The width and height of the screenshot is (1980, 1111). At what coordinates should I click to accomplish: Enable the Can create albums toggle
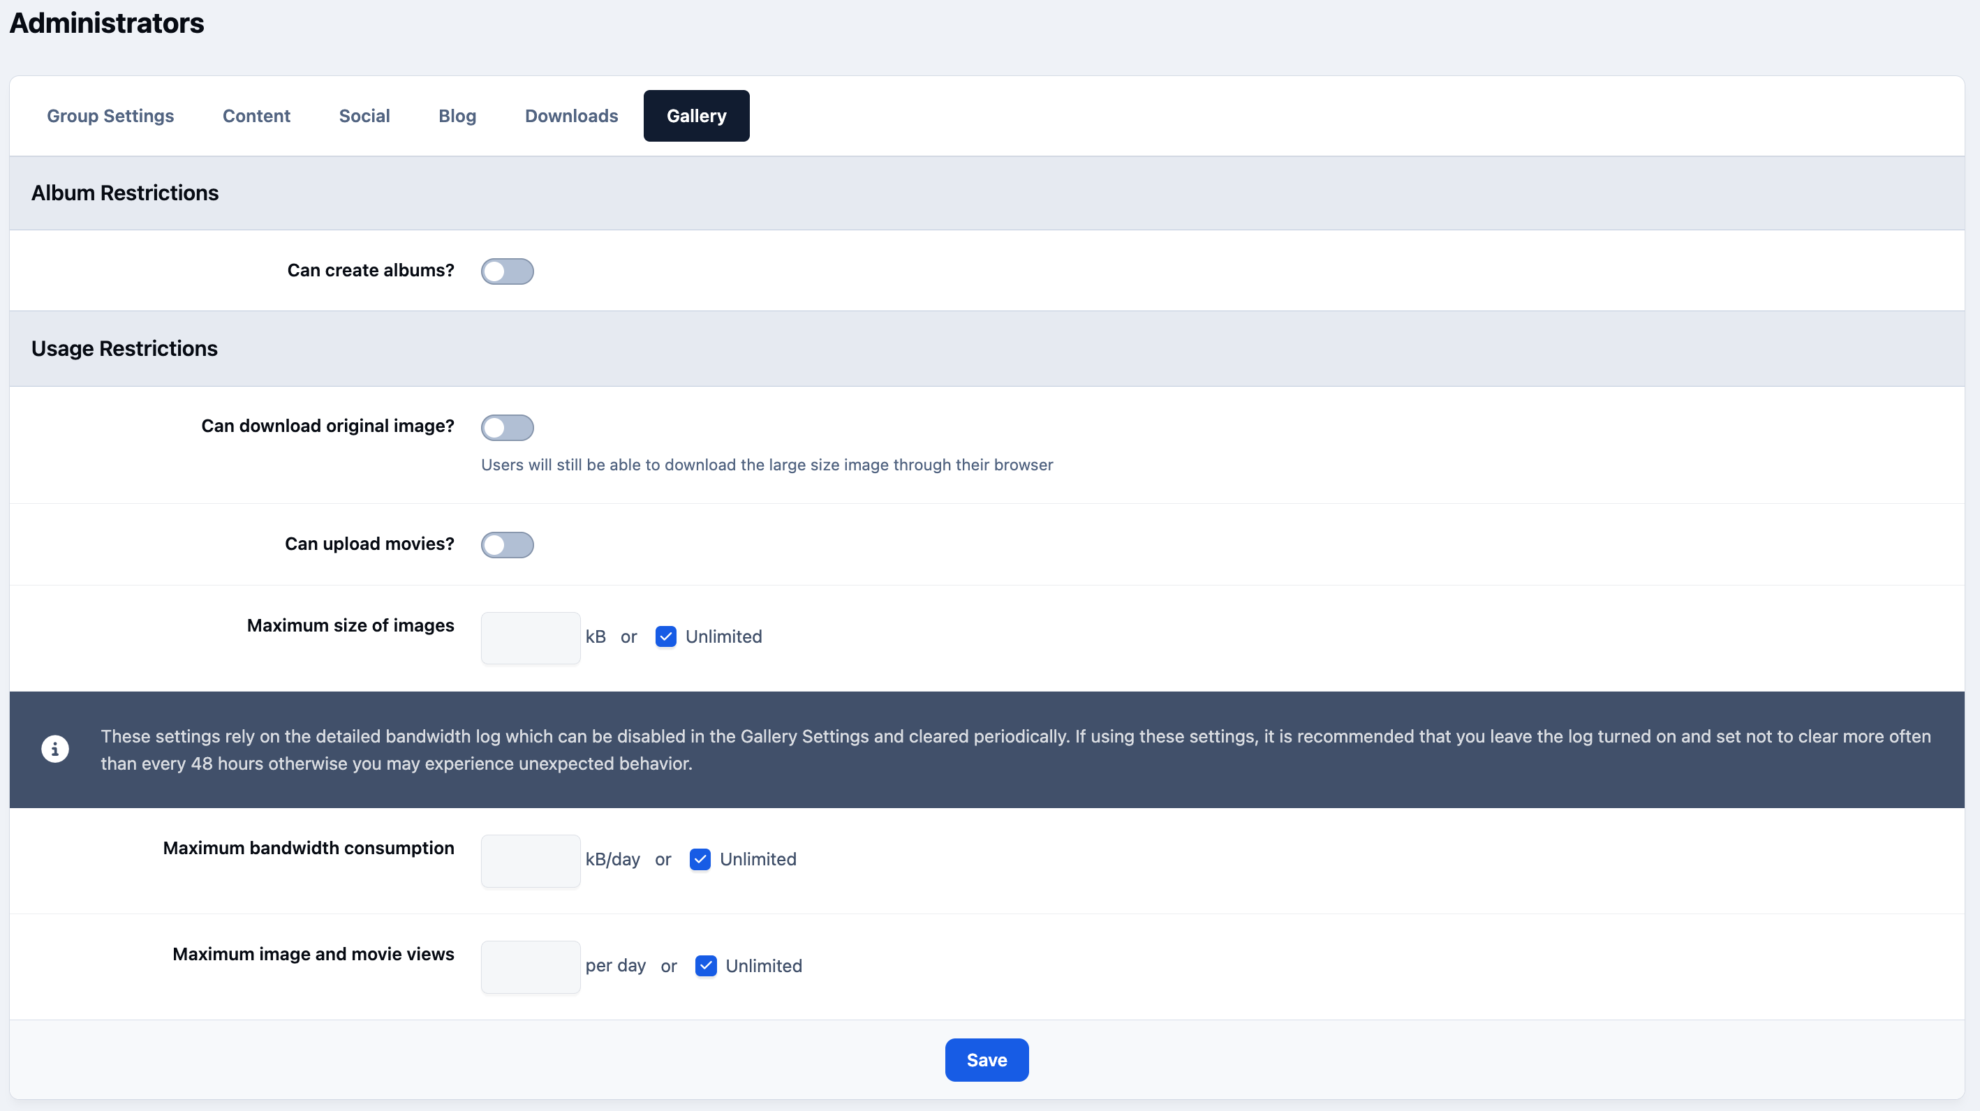[x=508, y=271]
